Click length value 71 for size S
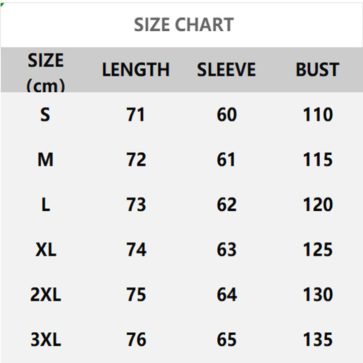Screen dimensions: 363x363 (136, 115)
